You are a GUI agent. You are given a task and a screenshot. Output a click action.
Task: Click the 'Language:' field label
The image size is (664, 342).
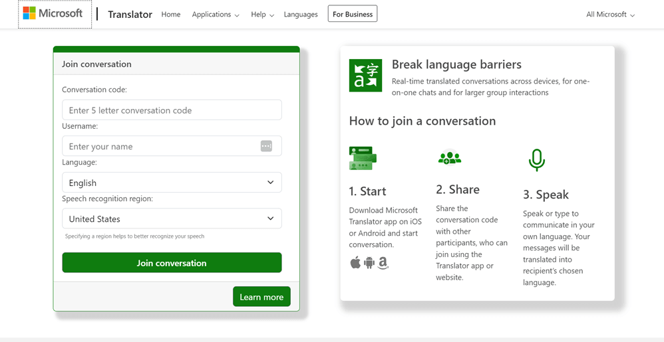[79, 162]
